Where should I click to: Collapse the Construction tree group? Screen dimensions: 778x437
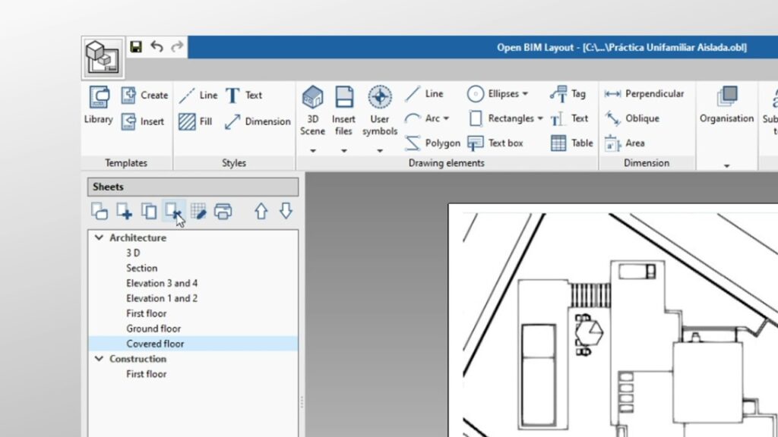click(x=99, y=359)
